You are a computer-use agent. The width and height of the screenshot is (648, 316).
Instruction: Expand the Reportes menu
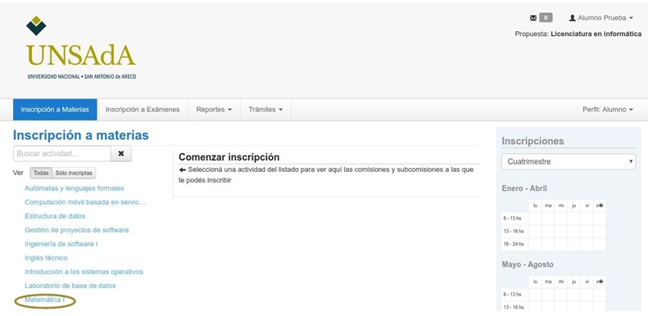(214, 110)
